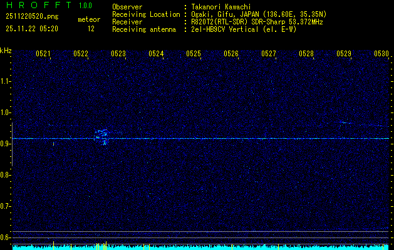Click the 0529 time axis label
The image size is (394, 250).
pyautogui.click(x=344, y=53)
